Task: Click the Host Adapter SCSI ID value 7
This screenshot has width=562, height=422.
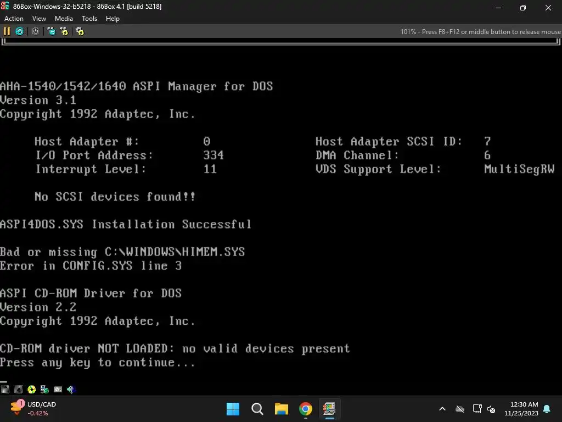Action: [487, 141]
